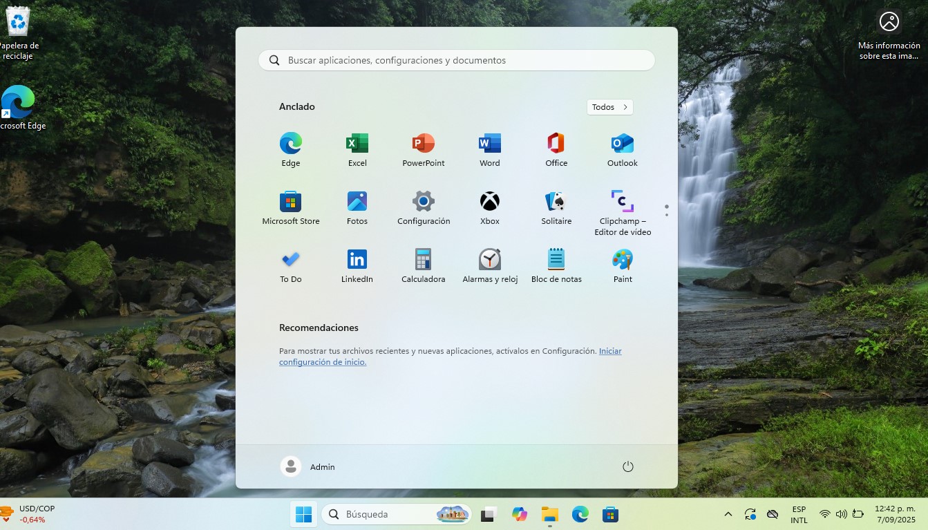Open Outlook from pinned apps

click(622, 150)
